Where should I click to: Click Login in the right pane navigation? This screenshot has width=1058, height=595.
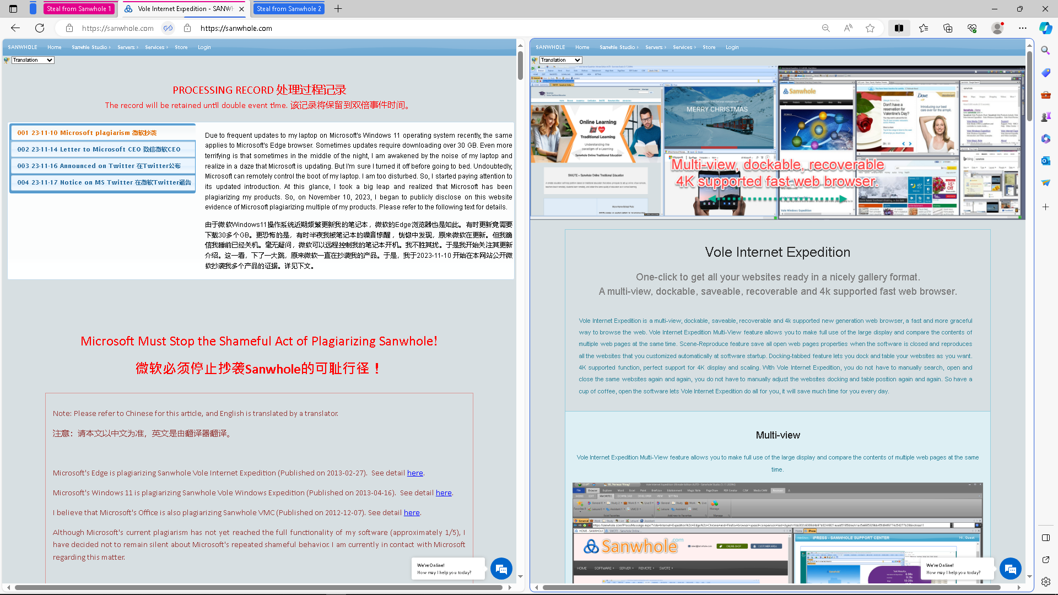pos(732,47)
